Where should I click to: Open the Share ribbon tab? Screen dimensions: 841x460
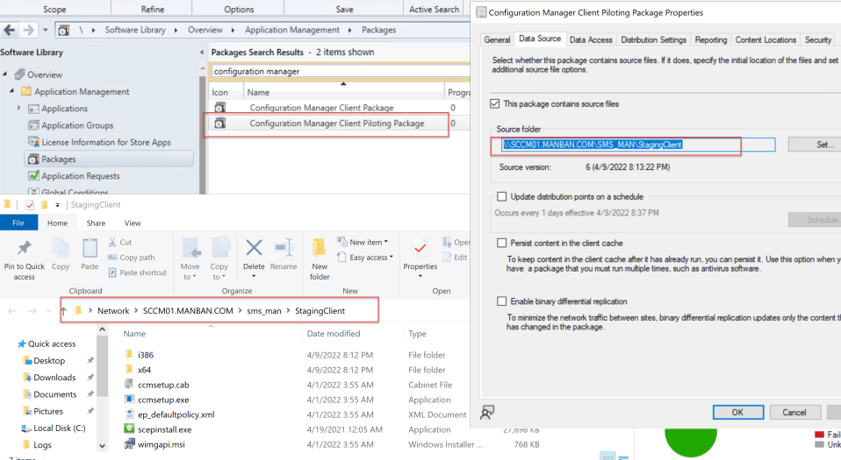tap(96, 223)
